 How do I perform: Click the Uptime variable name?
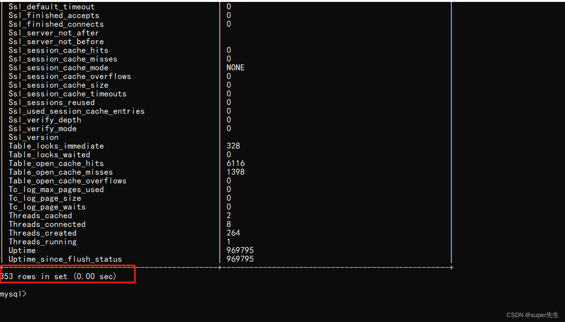tap(22, 250)
